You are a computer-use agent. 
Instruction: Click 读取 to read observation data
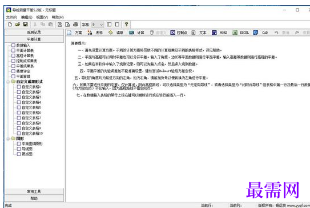(x=116, y=33)
